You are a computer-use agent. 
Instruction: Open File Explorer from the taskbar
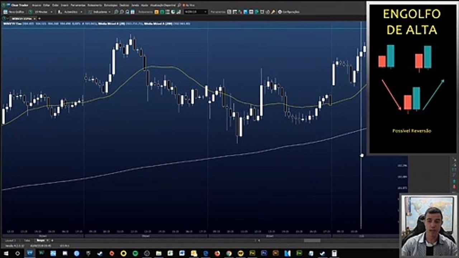[x=159, y=253]
